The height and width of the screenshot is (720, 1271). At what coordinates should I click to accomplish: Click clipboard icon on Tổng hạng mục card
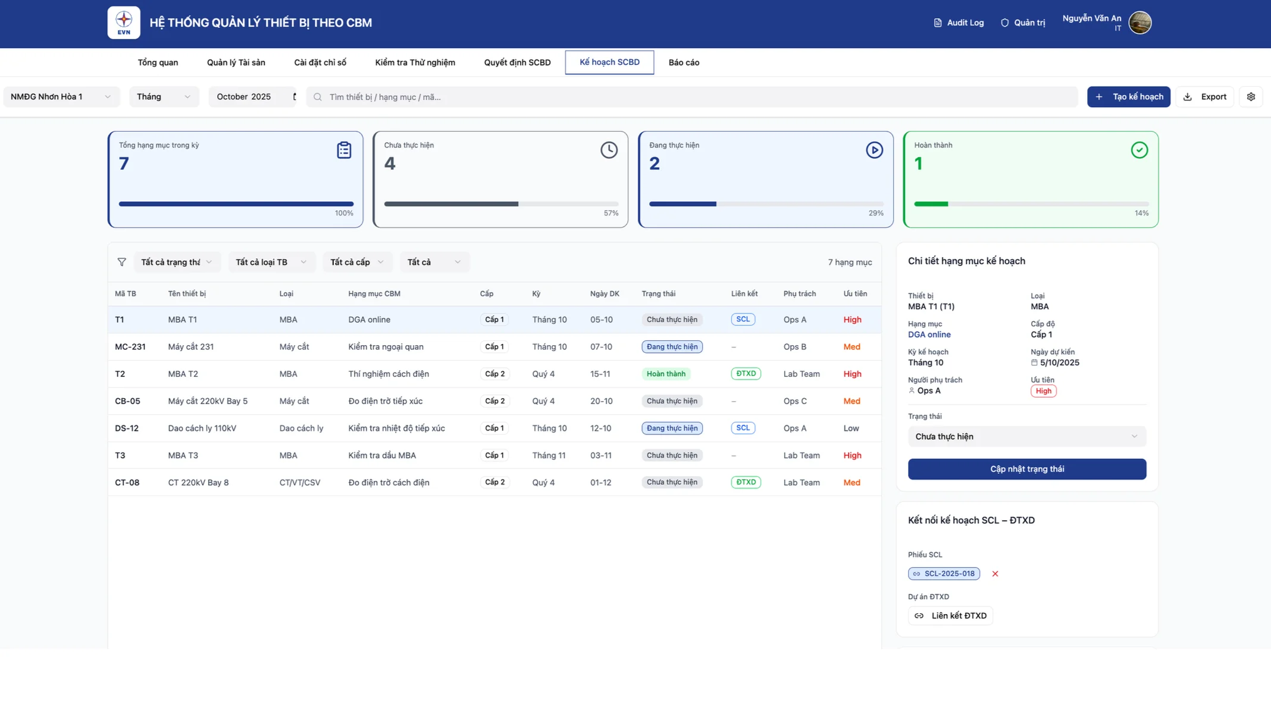click(344, 150)
